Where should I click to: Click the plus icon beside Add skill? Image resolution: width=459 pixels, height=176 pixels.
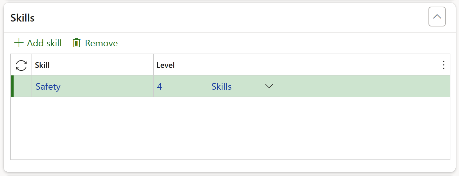(x=19, y=43)
